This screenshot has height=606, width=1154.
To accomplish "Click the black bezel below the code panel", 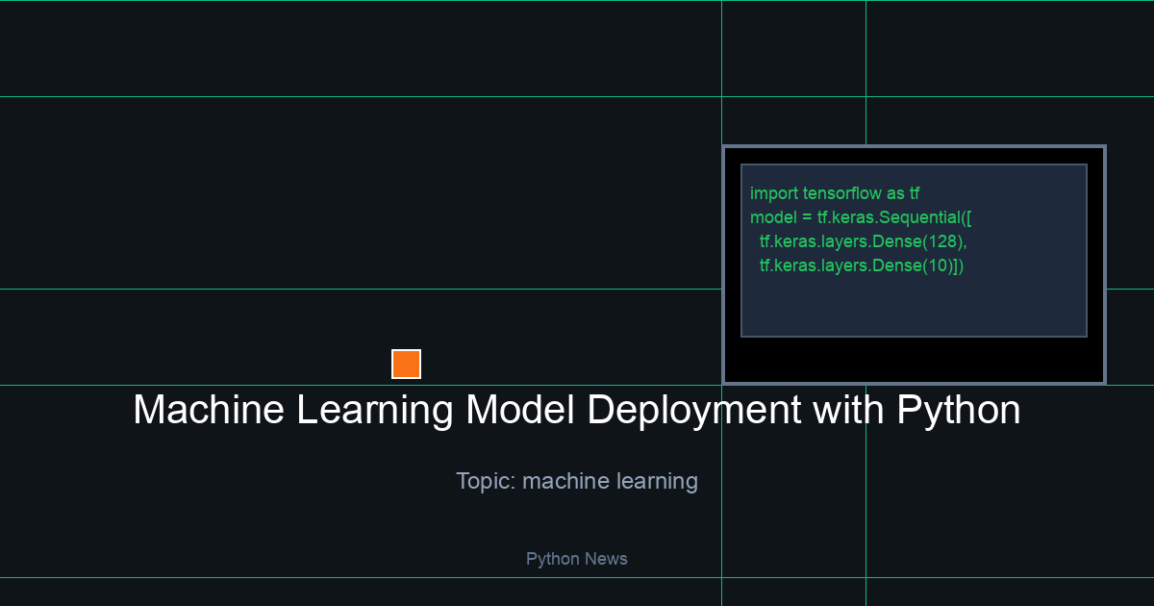I will 914,359.
